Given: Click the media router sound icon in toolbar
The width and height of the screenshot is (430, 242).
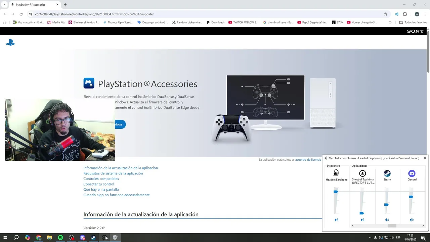Looking at the screenshot, I should (x=397, y=14).
